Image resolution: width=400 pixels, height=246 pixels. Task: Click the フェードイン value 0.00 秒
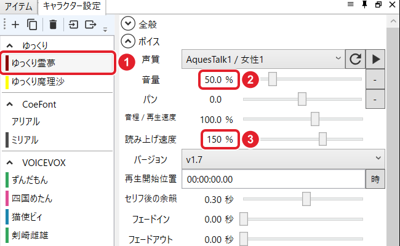(219, 219)
